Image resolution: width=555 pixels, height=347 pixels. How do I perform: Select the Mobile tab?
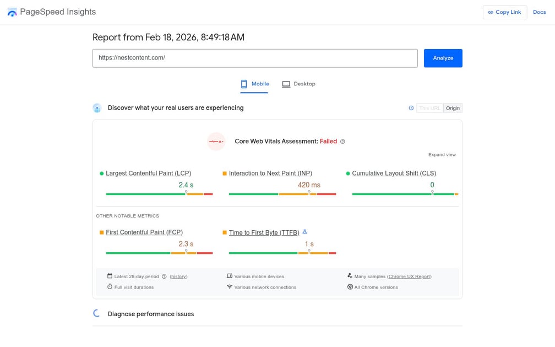(x=254, y=84)
